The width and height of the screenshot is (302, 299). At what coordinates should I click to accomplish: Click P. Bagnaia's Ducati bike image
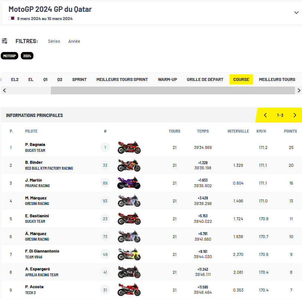[129, 147]
